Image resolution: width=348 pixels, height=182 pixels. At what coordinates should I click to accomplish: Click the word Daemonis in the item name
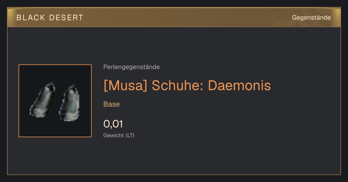[240, 86]
